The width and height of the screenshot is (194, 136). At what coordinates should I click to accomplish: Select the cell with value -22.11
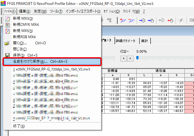(113, 103)
